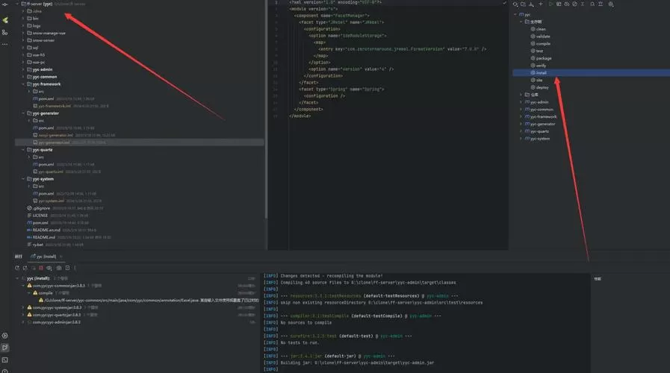This screenshot has width=670, height=373.
Task: Collapse the yyc-common jar 3.8.3 warning node
Action: 23,286
